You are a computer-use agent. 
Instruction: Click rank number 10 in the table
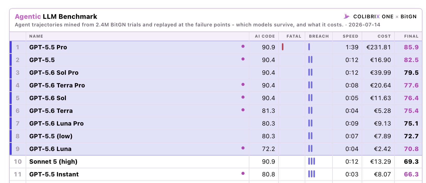[18, 162]
